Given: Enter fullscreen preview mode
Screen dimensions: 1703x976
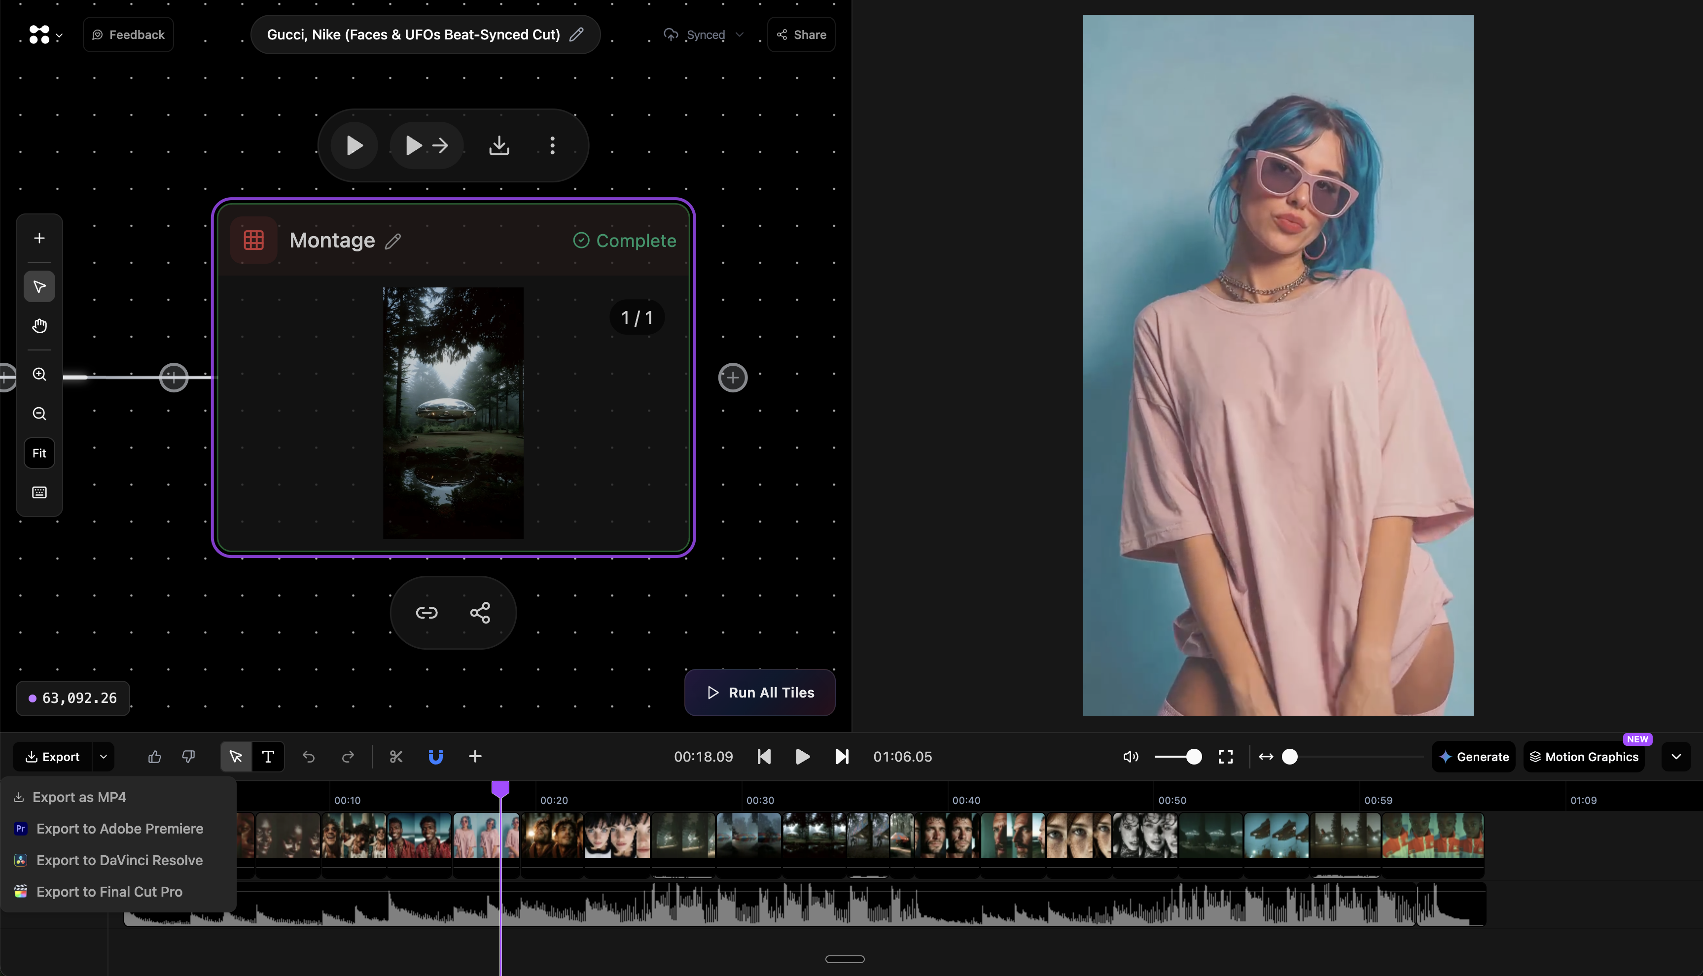Looking at the screenshot, I should point(1225,756).
